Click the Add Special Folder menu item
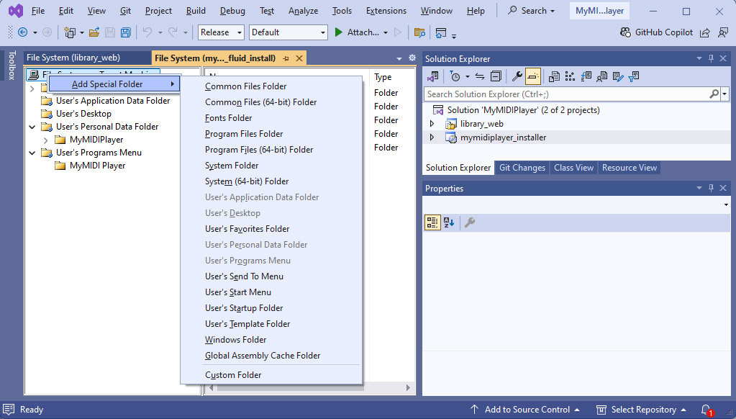Image resolution: width=736 pixels, height=419 pixels. pos(114,84)
